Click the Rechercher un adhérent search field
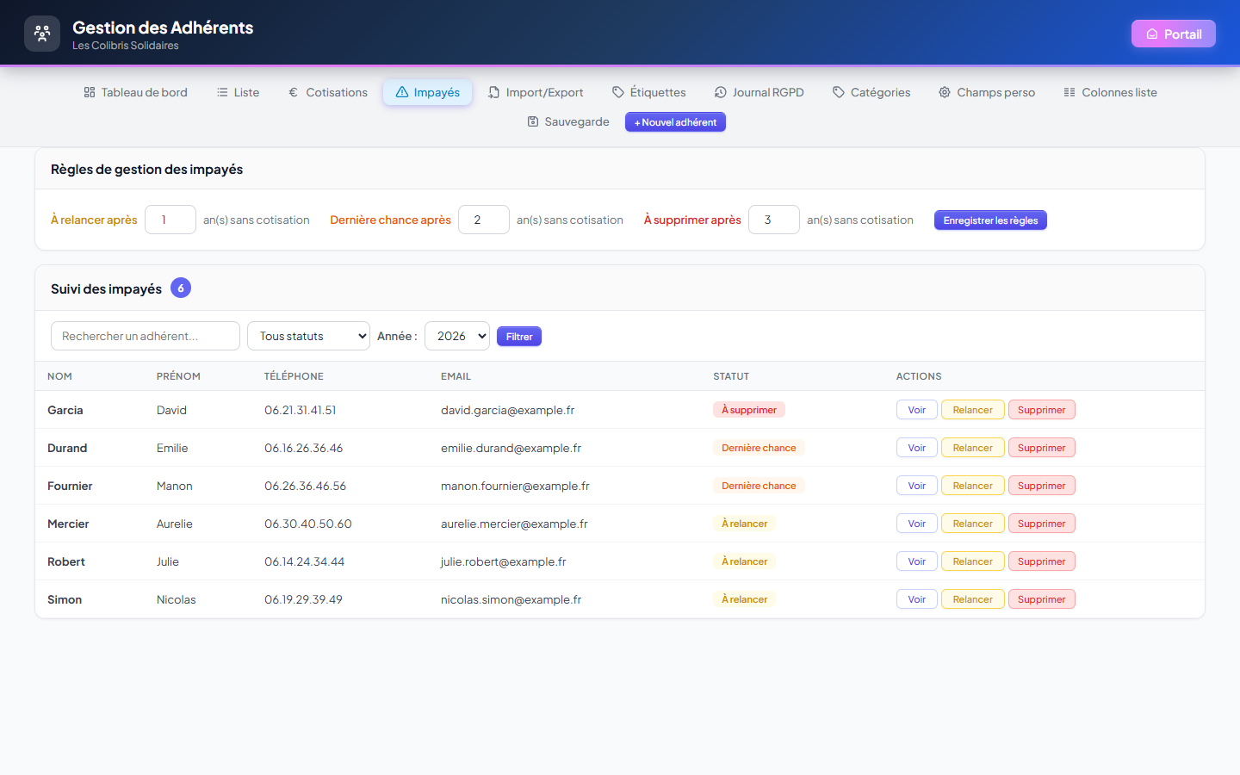This screenshot has height=775, width=1240. pyautogui.click(x=146, y=336)
